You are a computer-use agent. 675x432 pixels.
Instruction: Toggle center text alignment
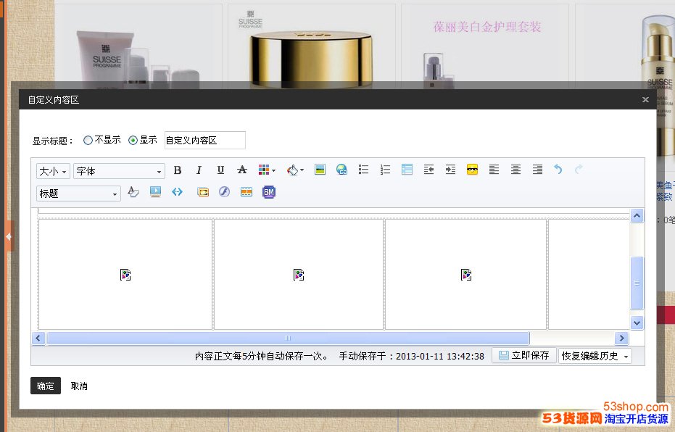pos(515,170)
